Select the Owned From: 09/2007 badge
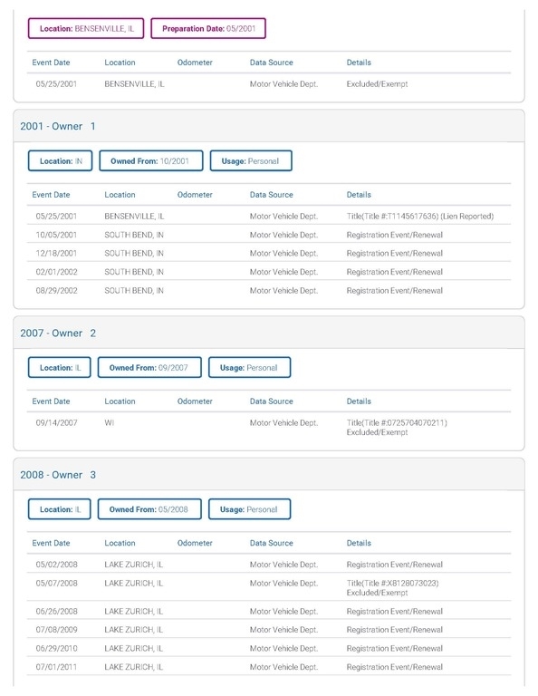Viewport: 538px width, 696px height. click(x=149, y=368)
